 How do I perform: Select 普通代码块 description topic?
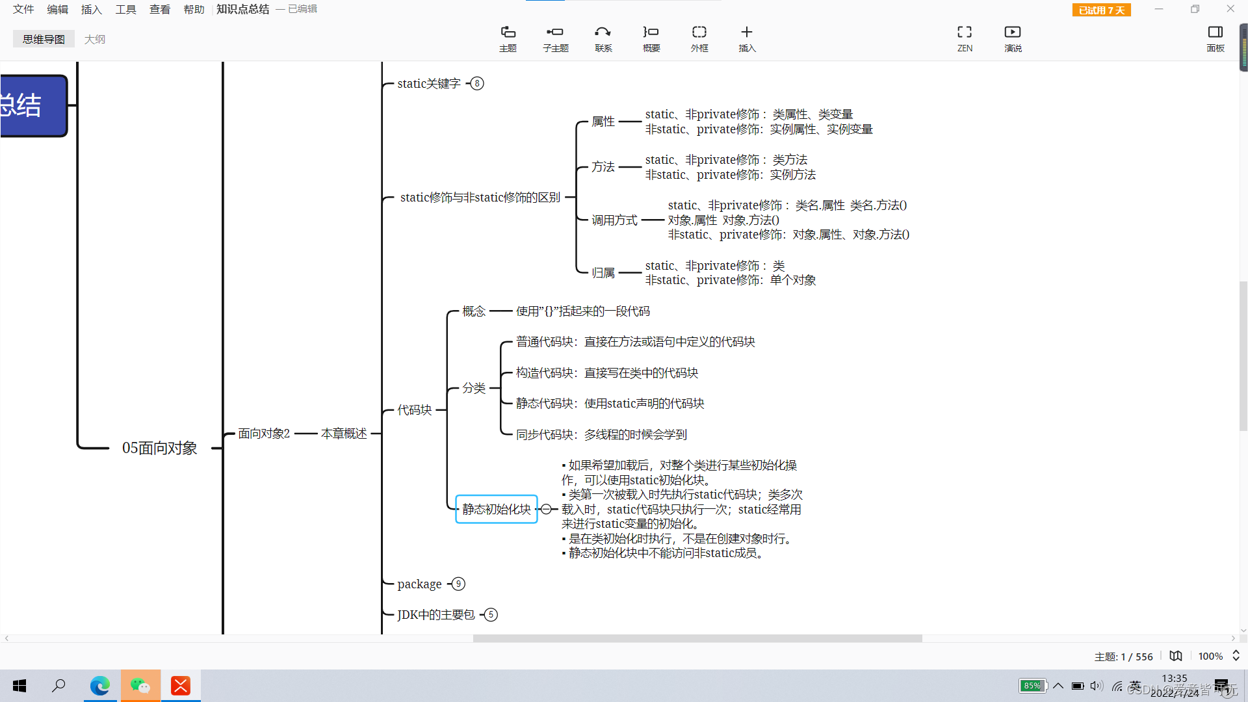(635, 341)
